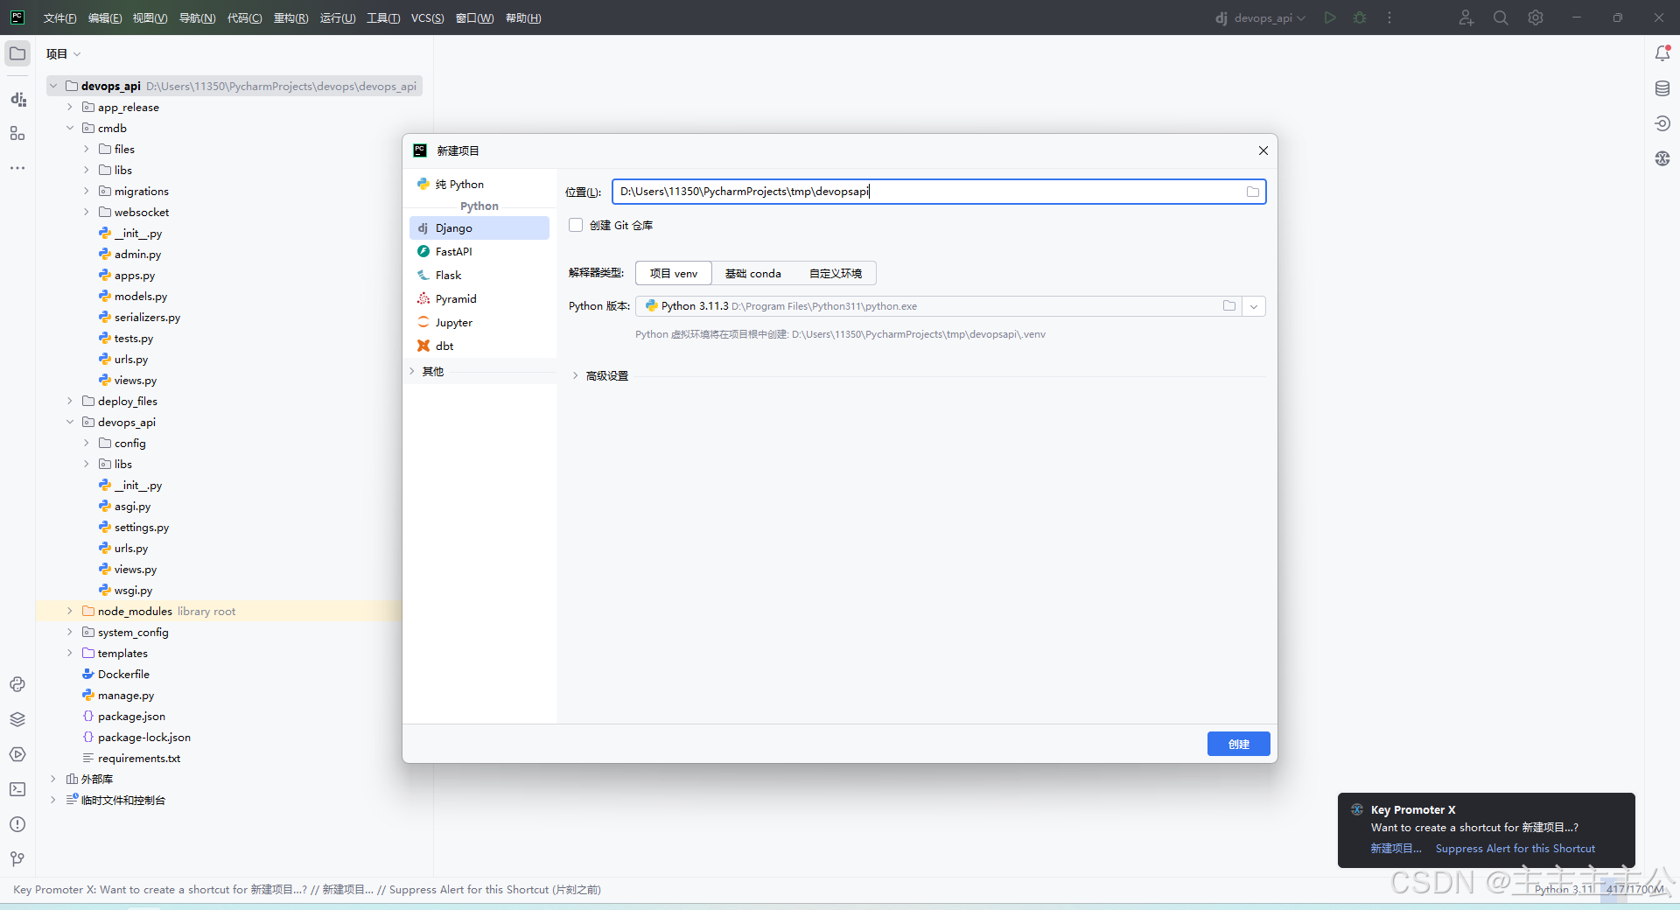Toggle the 创建 Git 仓库 checkbox
This screenshot has height=910, width=1680.
(x=576, y=225)
